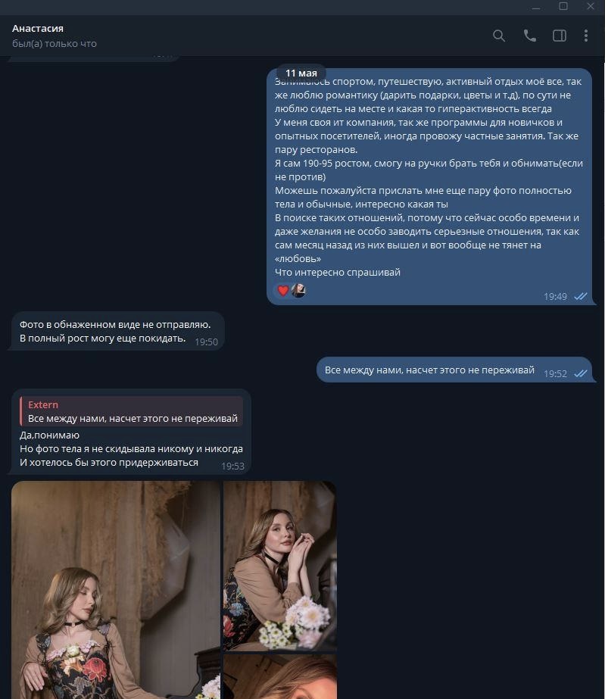Click the double check mark at 19:49
Image resolution: width=605 pixels, height=699 pixels.
click(x=581, y=296)
